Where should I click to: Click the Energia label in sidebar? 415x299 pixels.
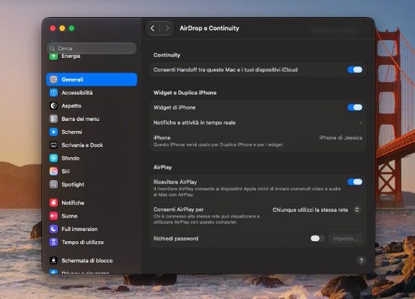point(71,56)
